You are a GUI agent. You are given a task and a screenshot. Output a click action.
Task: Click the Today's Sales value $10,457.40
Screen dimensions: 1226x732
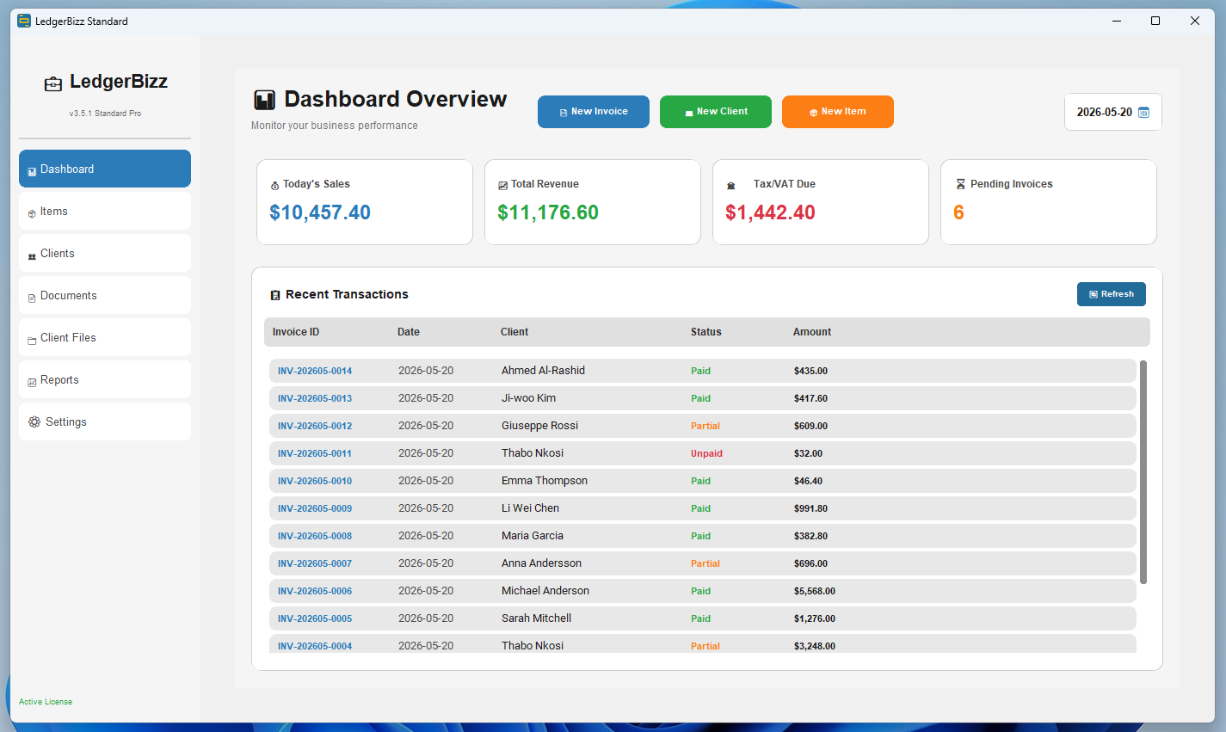(x=320, y=213)
